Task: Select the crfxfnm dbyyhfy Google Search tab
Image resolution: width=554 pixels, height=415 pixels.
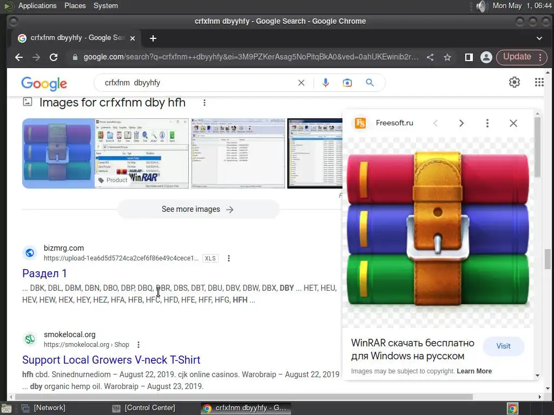Action: (x=76, y=38)
